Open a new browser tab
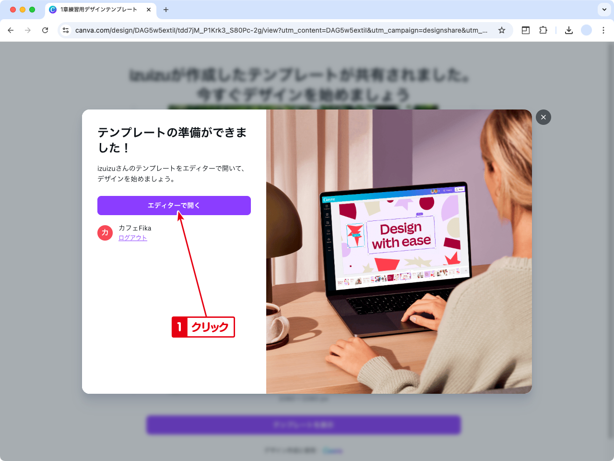 click(166, 10)
